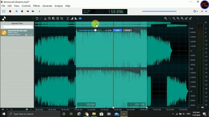The height and width of the screenshot is (117, 209).
Task: Switch the file list to grid view
Action: (x=3, y=109)
